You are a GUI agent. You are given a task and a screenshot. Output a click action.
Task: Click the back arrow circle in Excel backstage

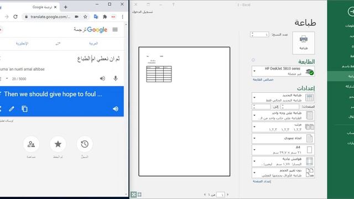tap(351, 12)
